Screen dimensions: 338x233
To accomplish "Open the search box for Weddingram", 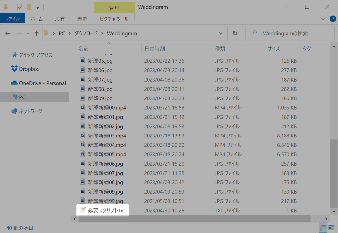I will (290, 33).
